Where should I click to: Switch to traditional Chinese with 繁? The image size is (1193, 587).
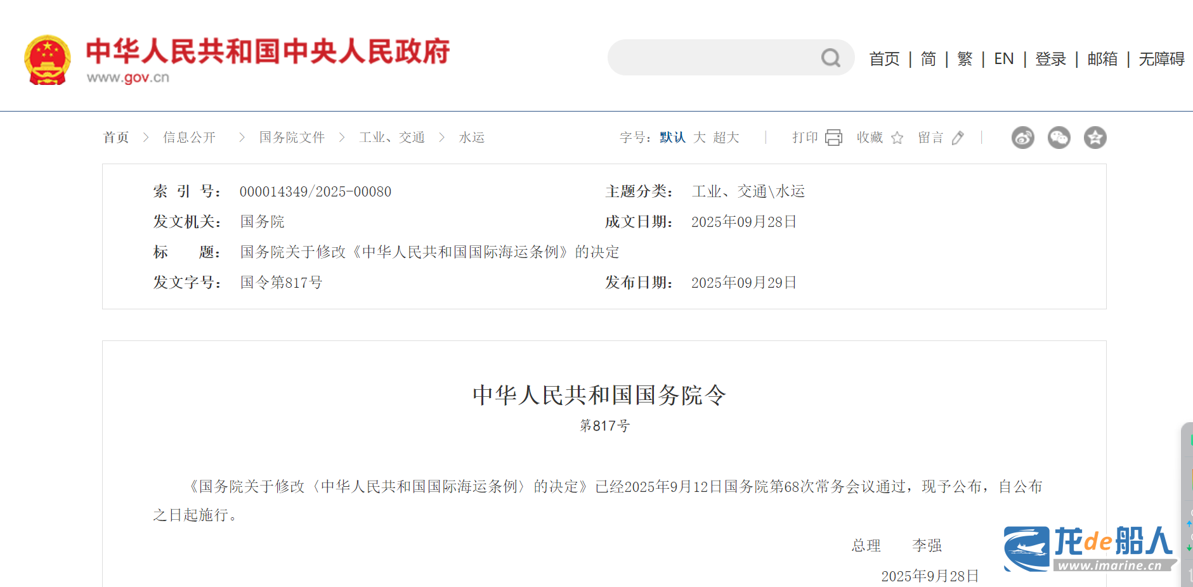pyautogui.click(x=965, y=59)
